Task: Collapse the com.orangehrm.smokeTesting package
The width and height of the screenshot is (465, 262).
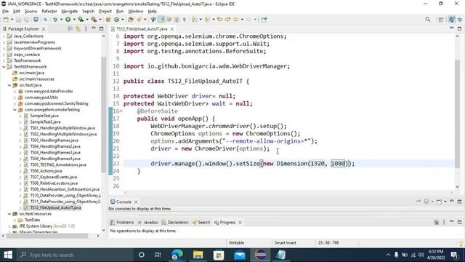Action: (15, 110)
